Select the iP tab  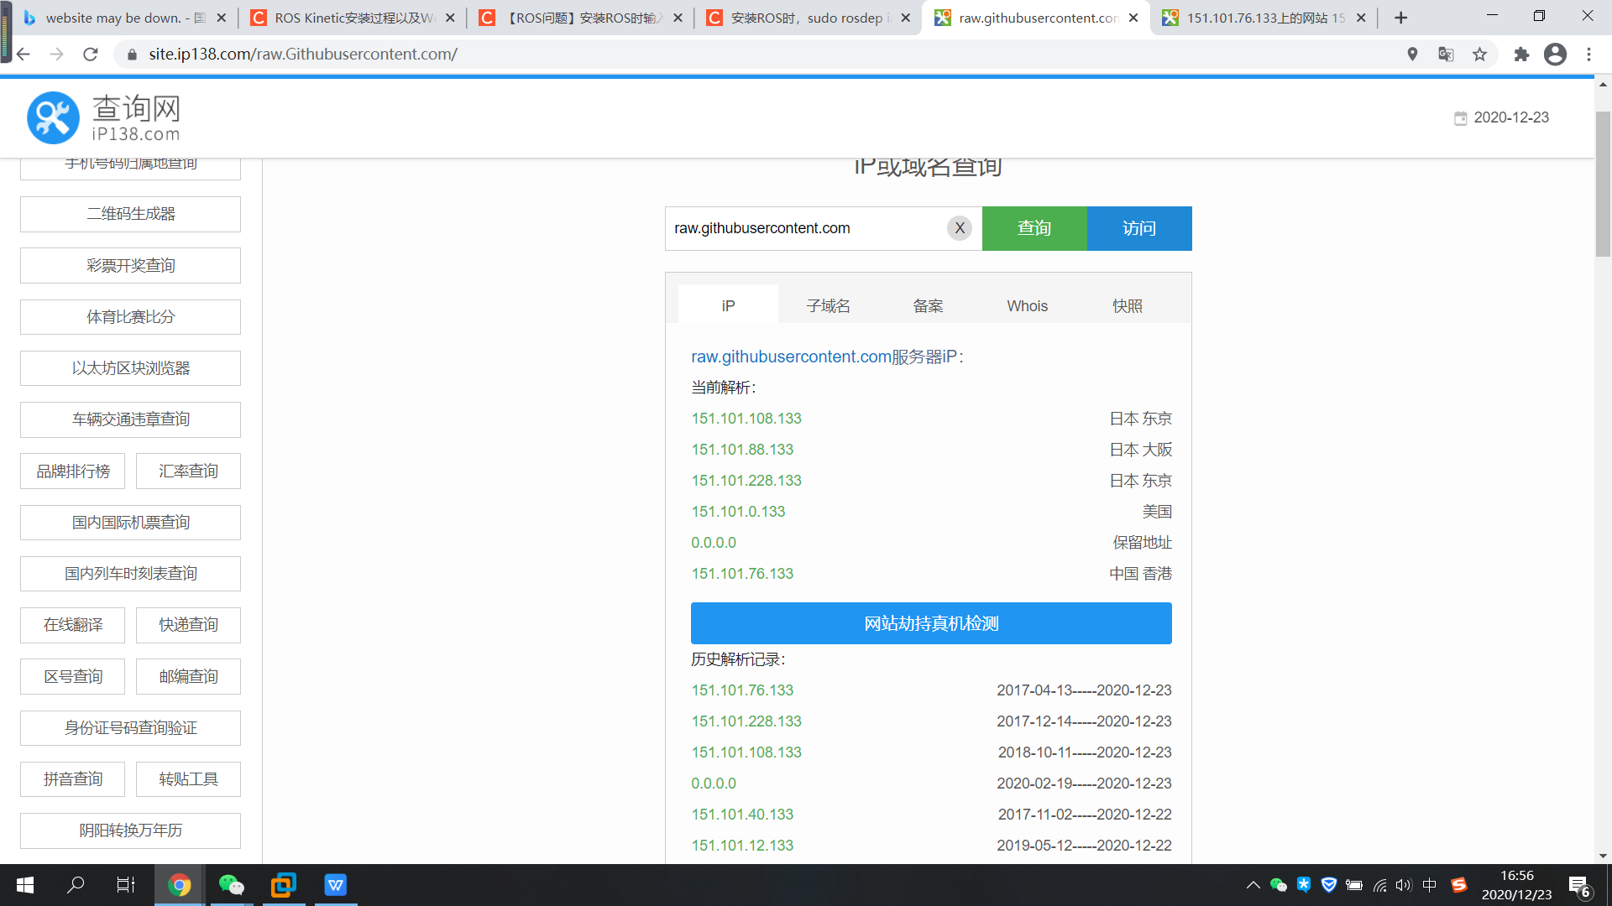pos(728,305)
